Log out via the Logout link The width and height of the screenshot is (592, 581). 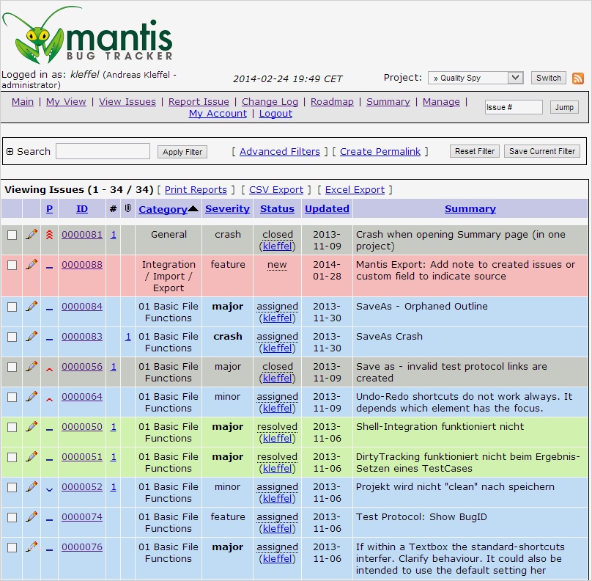tap(275, 114)
